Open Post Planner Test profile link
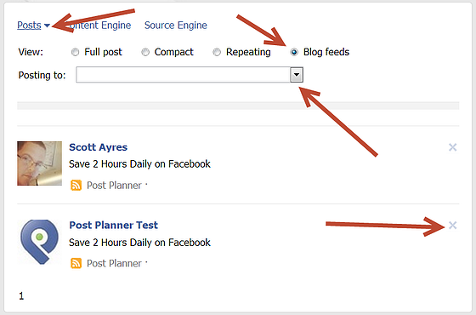The height and width of the screenshot is (315, 476). pyautogui.click(x=114, y=226)
